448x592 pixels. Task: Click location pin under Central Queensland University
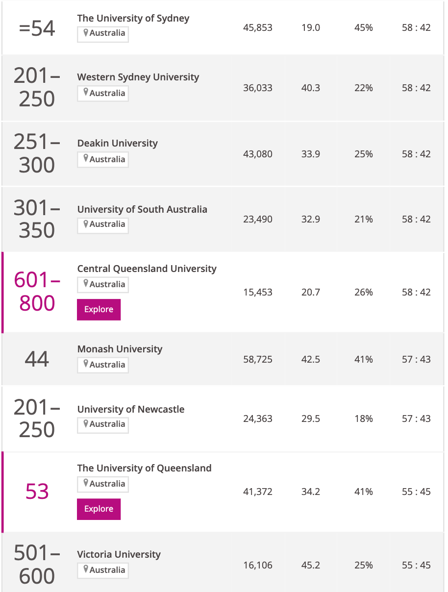point(86,284)
